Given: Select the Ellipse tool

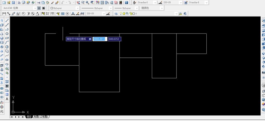Looking at the screenshot, I should 7,60.
